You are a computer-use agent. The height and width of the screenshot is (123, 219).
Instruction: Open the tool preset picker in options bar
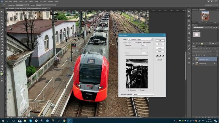click(x=4, y=5)
